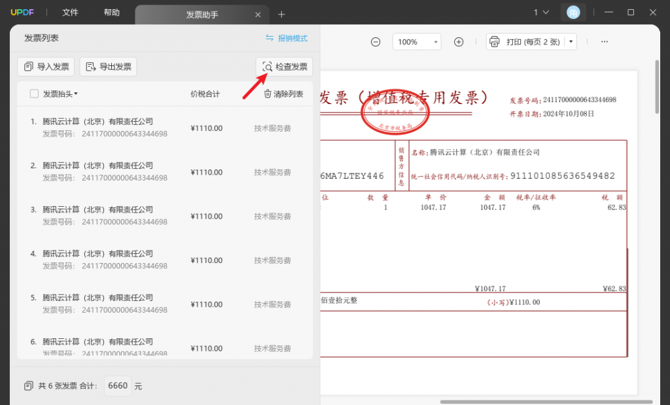670x405 pixels.
Task: Open the user account avatar
Action: [x=573, y=12]
